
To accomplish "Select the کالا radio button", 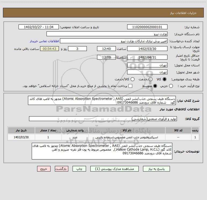I will click(x=165, y=79).
